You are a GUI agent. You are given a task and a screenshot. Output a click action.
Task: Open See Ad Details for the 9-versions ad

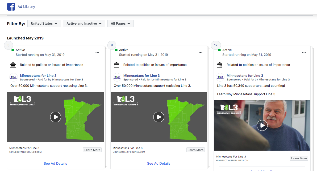(x=159, y=164)
